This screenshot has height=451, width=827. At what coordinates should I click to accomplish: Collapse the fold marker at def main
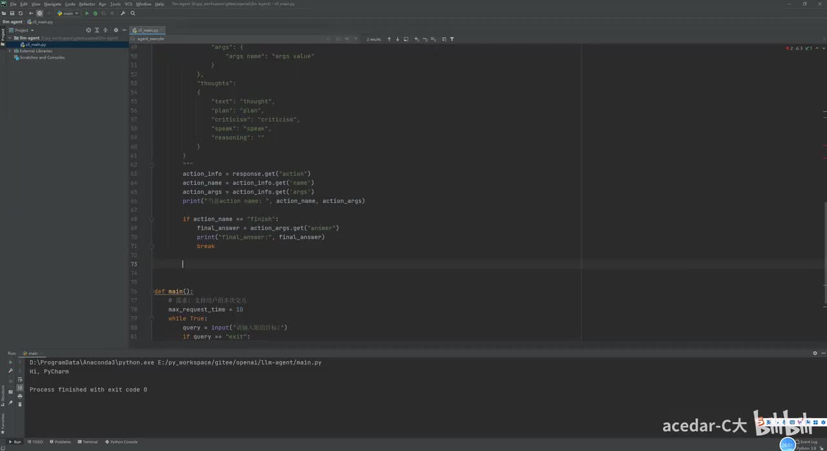pyautogui.click(x=152, y=291)
